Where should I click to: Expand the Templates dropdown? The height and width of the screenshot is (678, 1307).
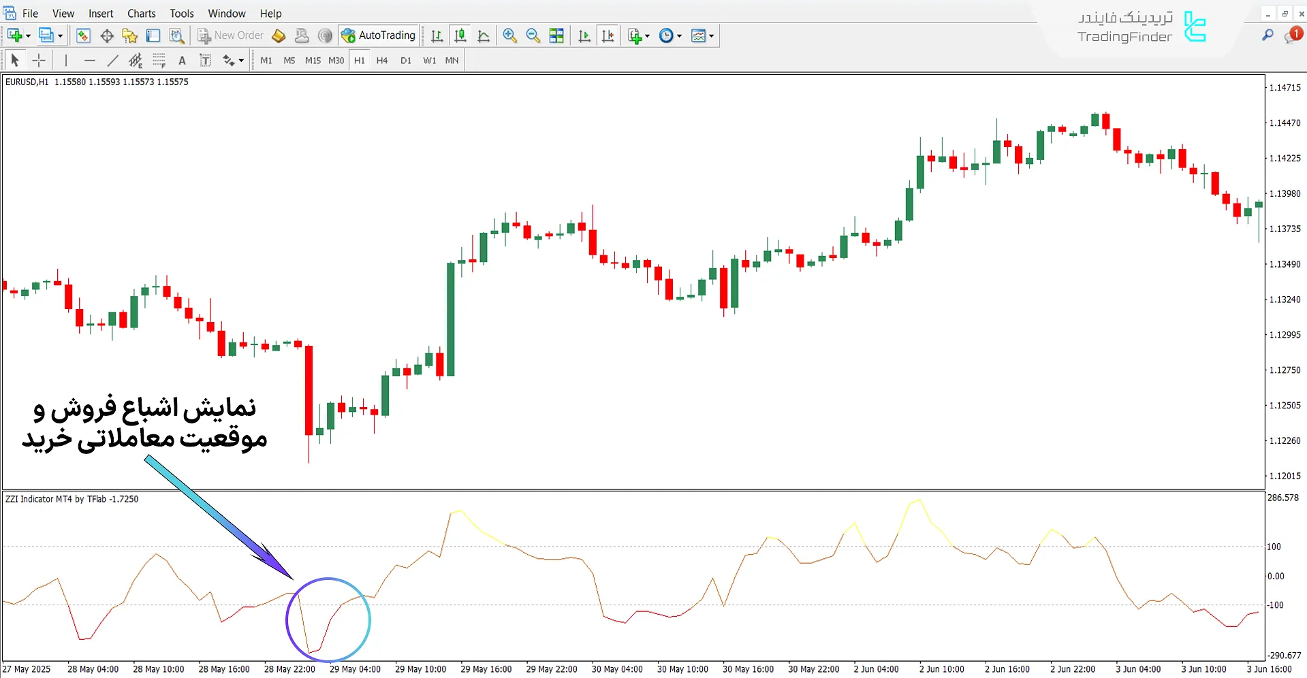[x=711, y=36]
